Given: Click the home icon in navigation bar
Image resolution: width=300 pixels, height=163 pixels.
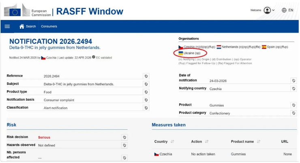Looking at the screenshot, I should [22, 26].
